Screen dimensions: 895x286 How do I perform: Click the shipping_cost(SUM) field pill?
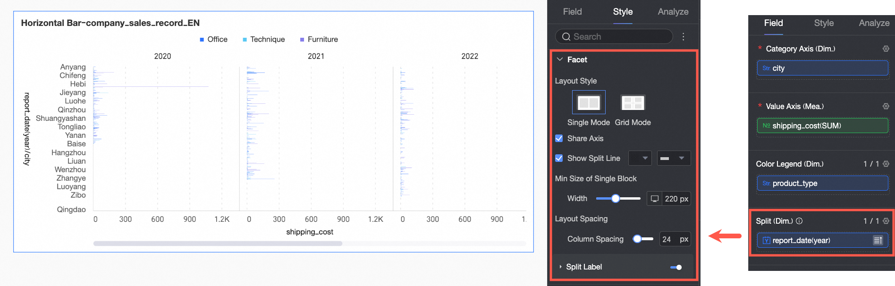coord(822,126)
